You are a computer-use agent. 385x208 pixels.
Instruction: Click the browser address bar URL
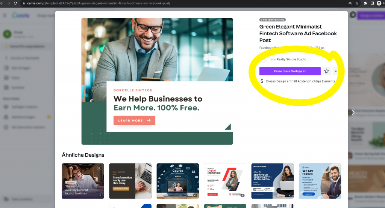point(99,3)
